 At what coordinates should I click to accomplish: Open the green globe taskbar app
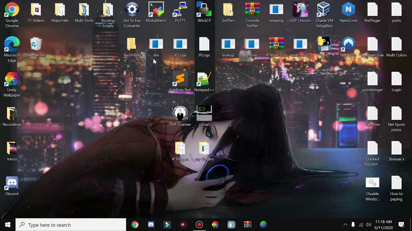pos(264,225)
